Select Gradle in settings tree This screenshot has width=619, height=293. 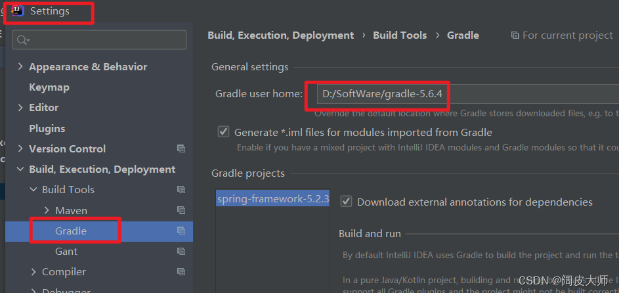click(x=99, y=231)
